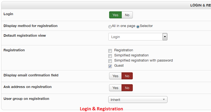Image resolution: width=211 pixels, height=112 pixels.
Task: Set Login option to Yes
Action: (x=115, y=15)
